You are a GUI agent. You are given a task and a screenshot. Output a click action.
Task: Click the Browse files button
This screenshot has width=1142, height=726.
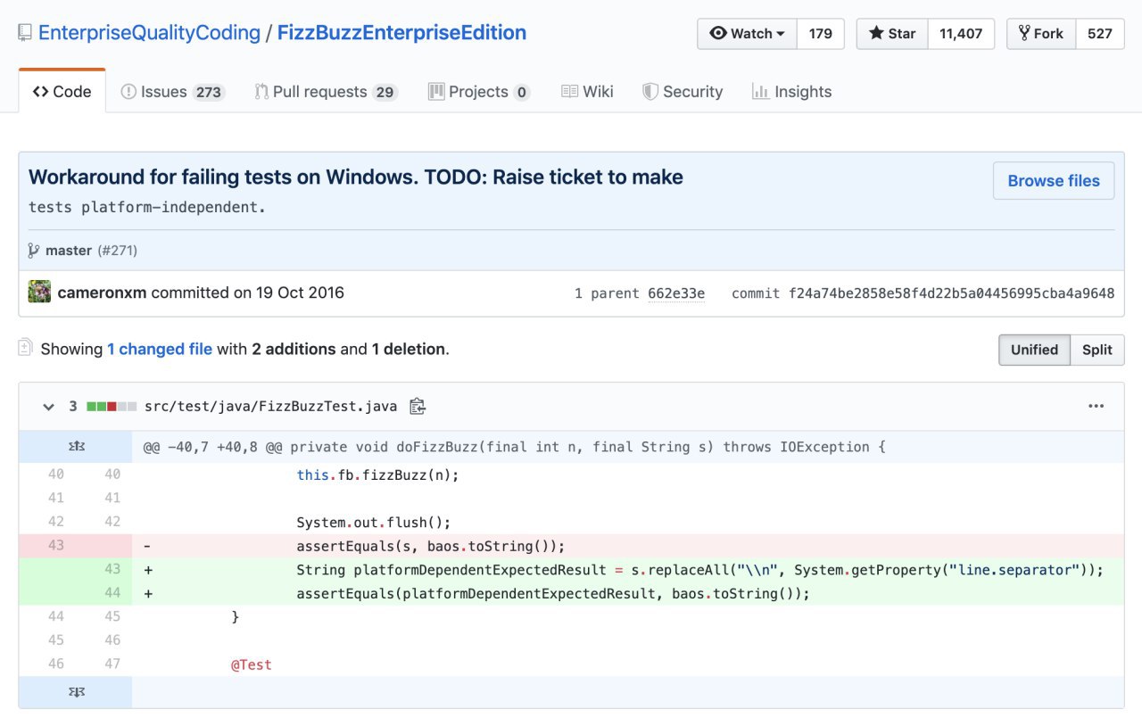1054,181
